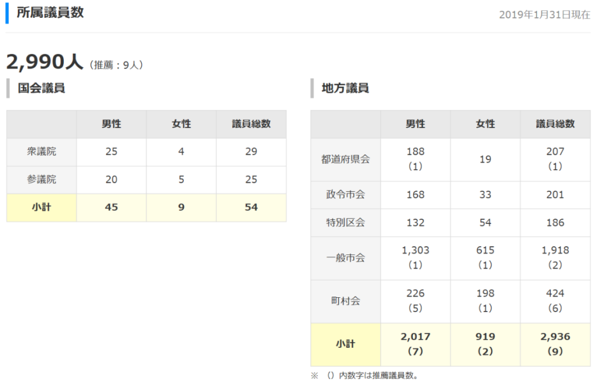The width and height of the screenshot is (611, 386).
Task: Select the 都道府県会 row label
Action: (345, 159)
